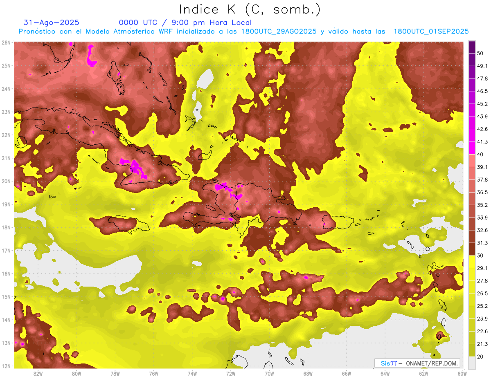The width and height of the screenshot is (491, 379).
Task: Click the "26N" latitude label
Action: (x=6, y=43)
